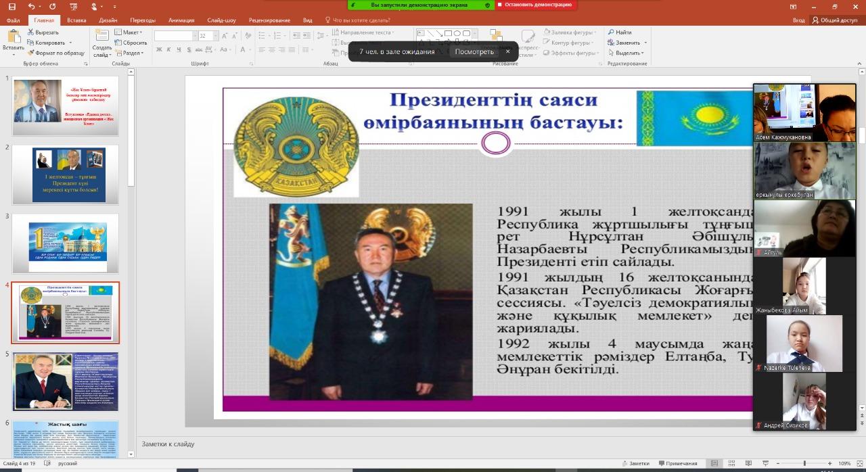This screenshot has width=866, height=472.
Task: Center text in paragraph group
Action: click(271, 49)
